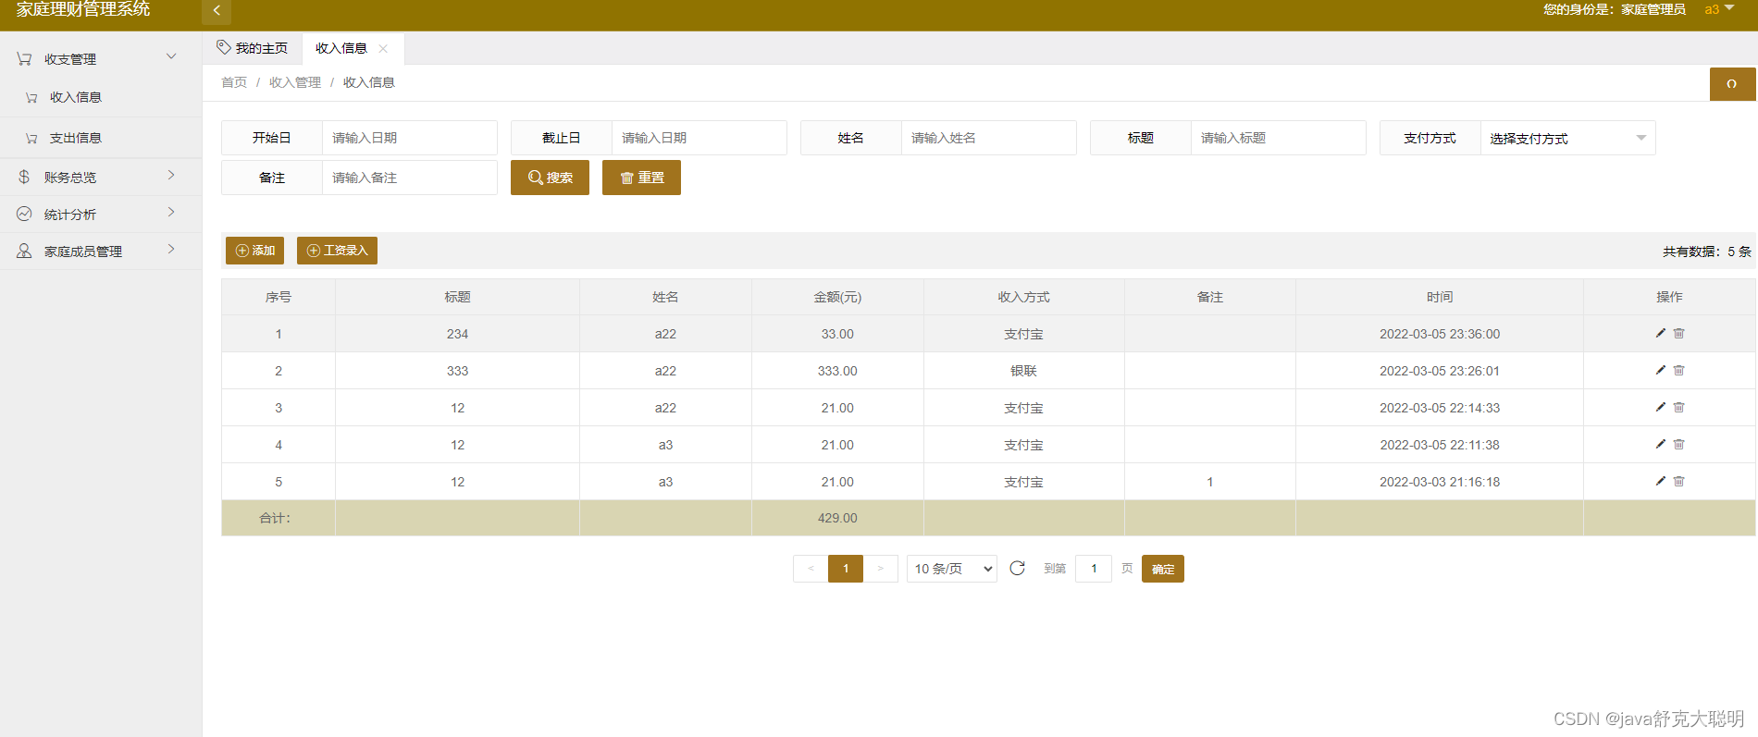Click the 请输入姓名 name field
This screenshot has width=1758, height=737.
(x=989, y=138)
